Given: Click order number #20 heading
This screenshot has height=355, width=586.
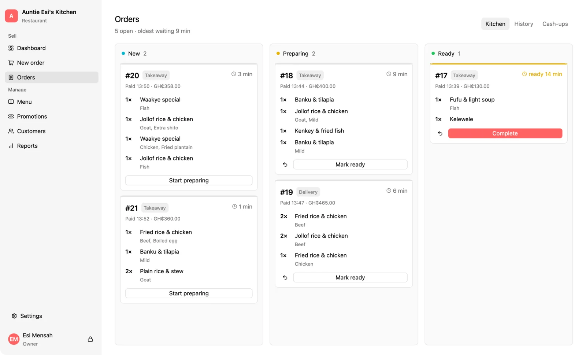Looking at the screenshot, I should 132,75.
